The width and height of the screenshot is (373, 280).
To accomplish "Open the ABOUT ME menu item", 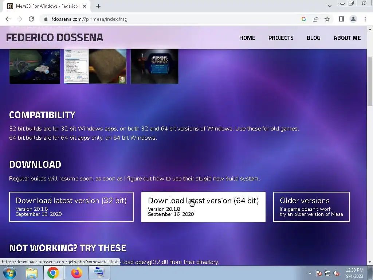I will 347,38.
